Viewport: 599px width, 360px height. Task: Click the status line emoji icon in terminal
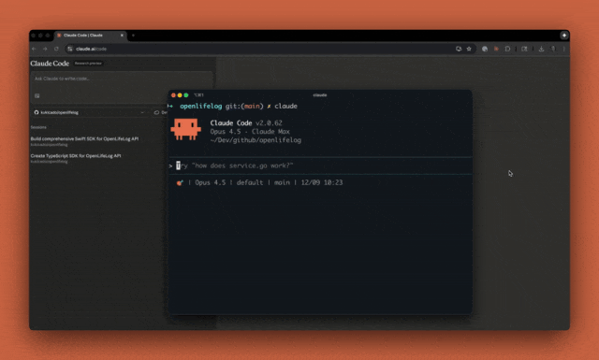pyautogui.click(x=180, y=183)
